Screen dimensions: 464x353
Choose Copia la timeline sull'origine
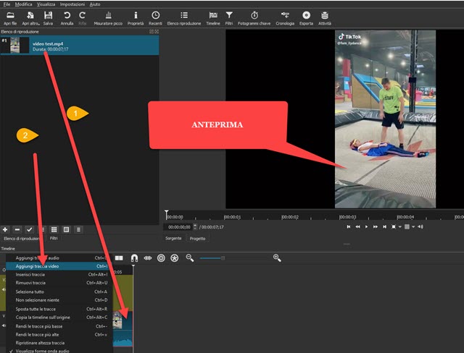click(x=59, y=318)
